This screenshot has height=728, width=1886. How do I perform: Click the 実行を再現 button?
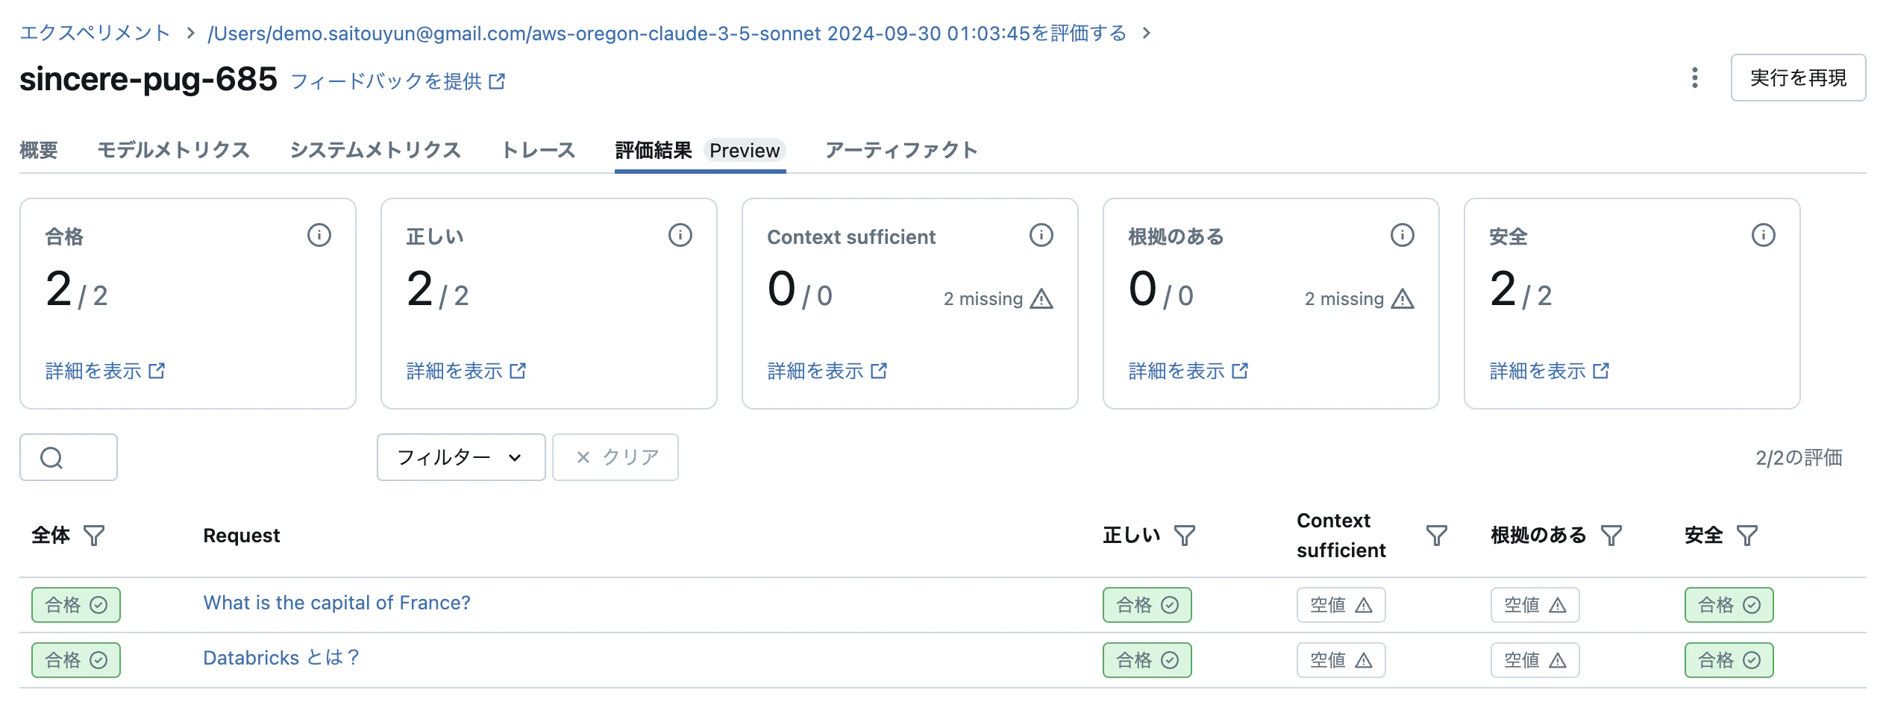[x=1798, y=78]
